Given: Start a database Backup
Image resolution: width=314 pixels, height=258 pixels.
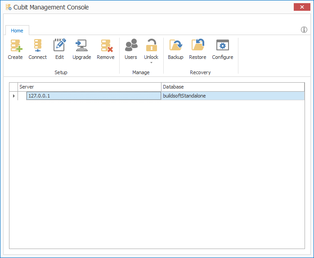Looking at the screenshot, I should point(175,46).
